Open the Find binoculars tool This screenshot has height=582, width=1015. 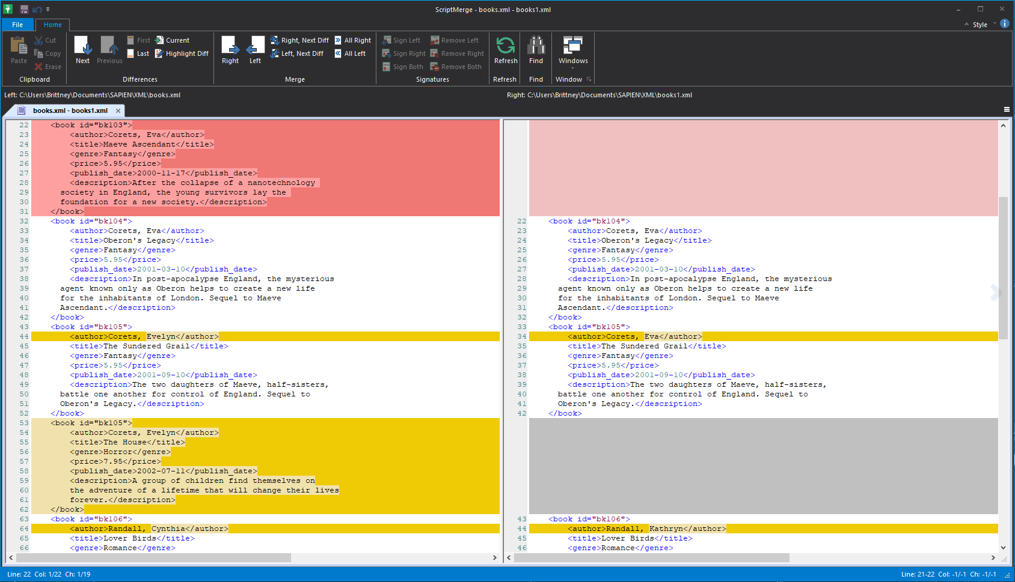pyautogui.click(x=536, y=50)
